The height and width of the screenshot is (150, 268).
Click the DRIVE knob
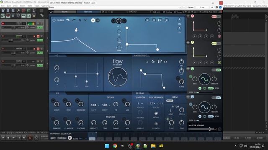[x=57, y=104]
